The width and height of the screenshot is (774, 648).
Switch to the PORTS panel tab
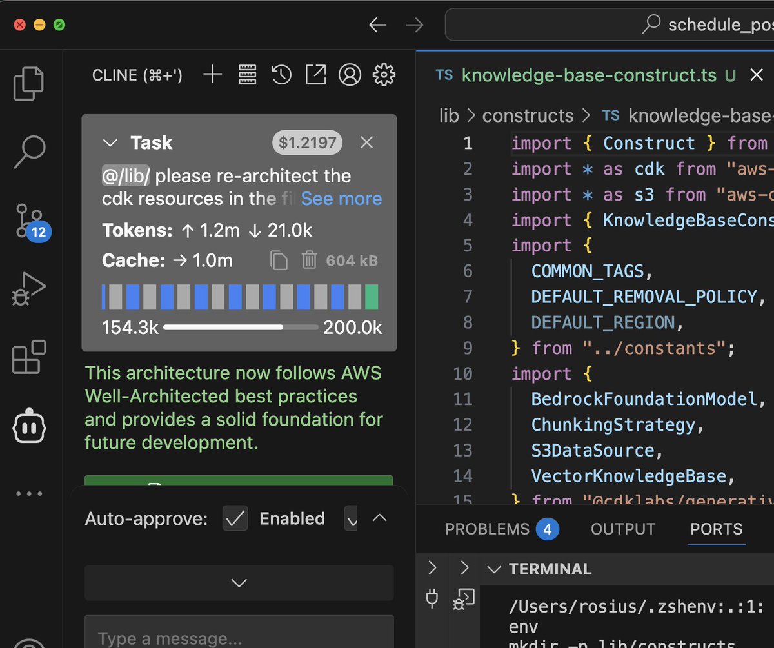(716, 529)
